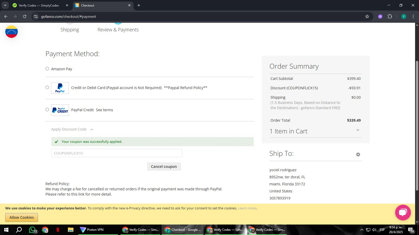Expand the 1 Item in Cart list

[x=316, y=131]
